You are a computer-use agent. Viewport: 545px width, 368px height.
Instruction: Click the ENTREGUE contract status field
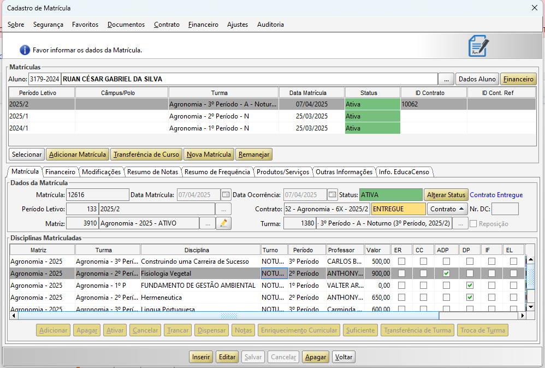[398, 209]
